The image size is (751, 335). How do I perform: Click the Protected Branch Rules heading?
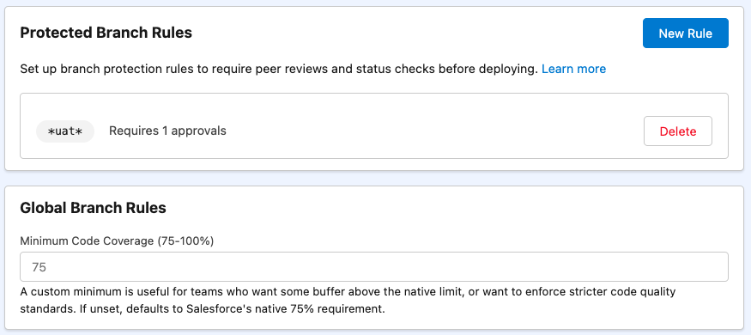106,33
